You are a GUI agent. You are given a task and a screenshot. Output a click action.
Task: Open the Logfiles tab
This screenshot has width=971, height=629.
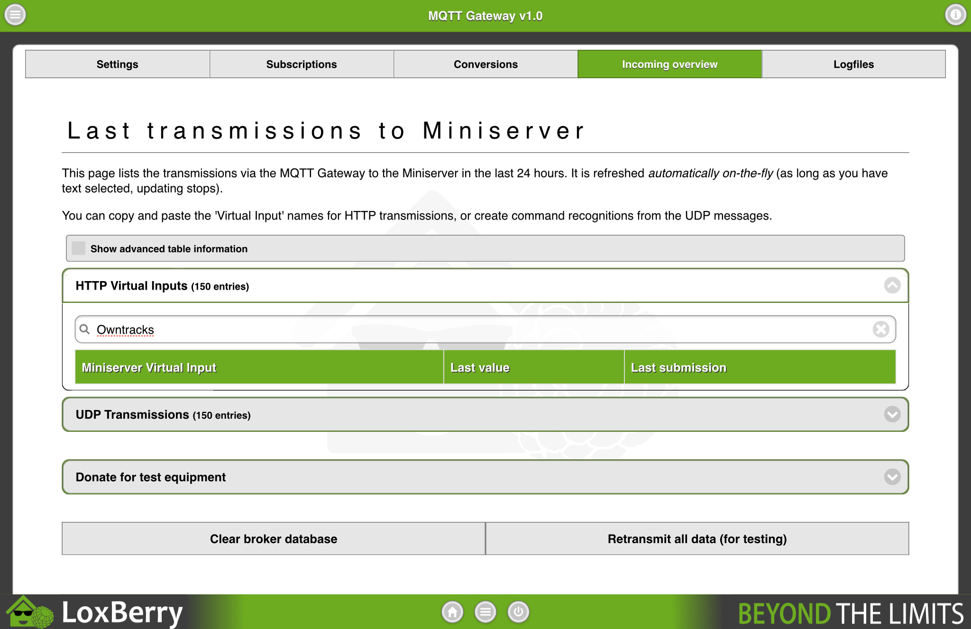[853, 64]
